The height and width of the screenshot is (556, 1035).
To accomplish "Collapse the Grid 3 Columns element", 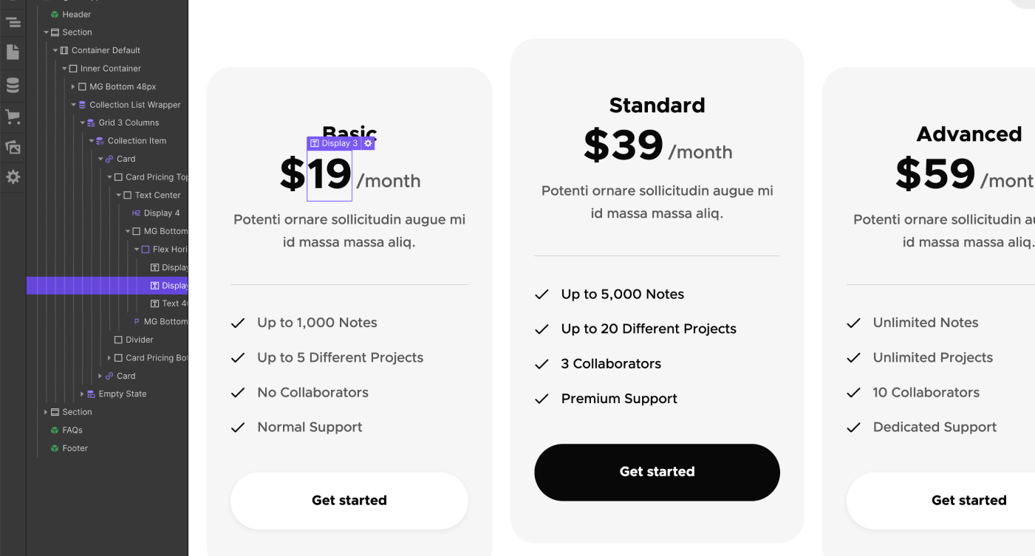I will pyautogui.click(x=83, y=122).
